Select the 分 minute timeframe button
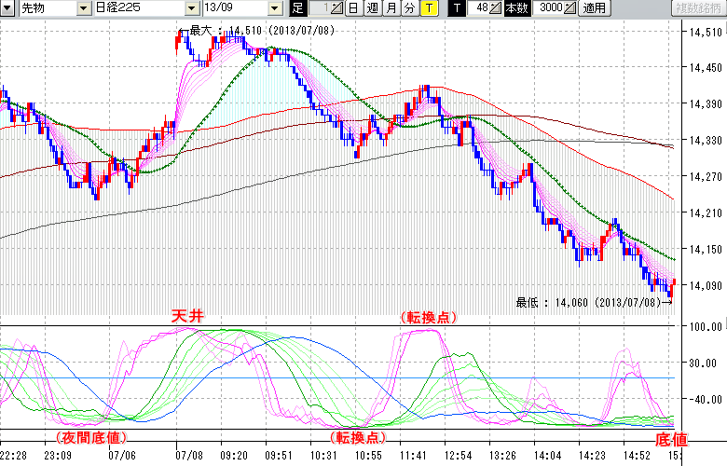 coord(409,8)
